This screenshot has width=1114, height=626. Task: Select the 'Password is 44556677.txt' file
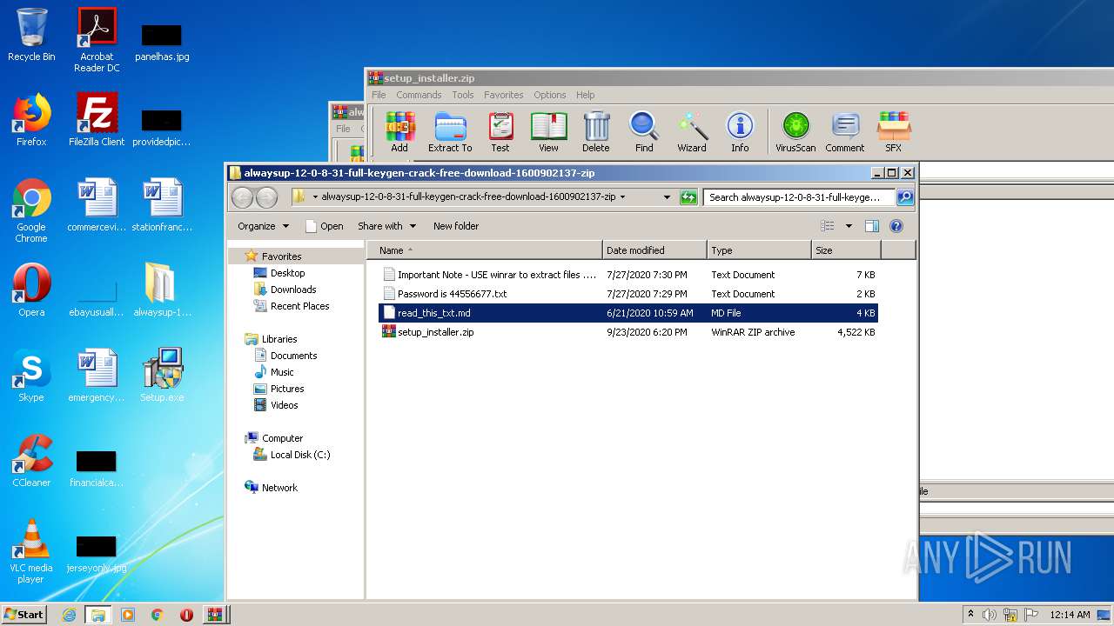point(628,294)
